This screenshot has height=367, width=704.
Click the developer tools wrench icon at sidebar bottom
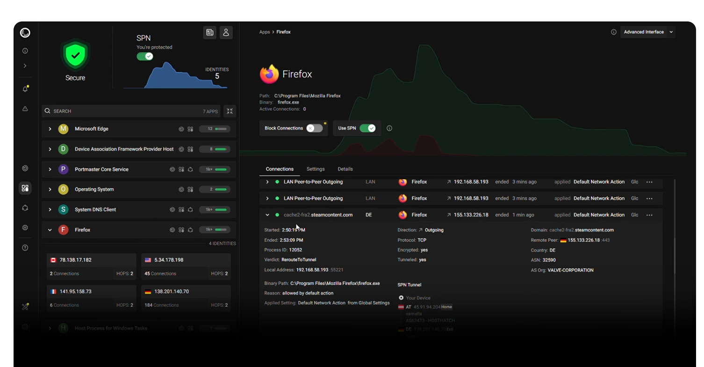(x=25, y=307)
